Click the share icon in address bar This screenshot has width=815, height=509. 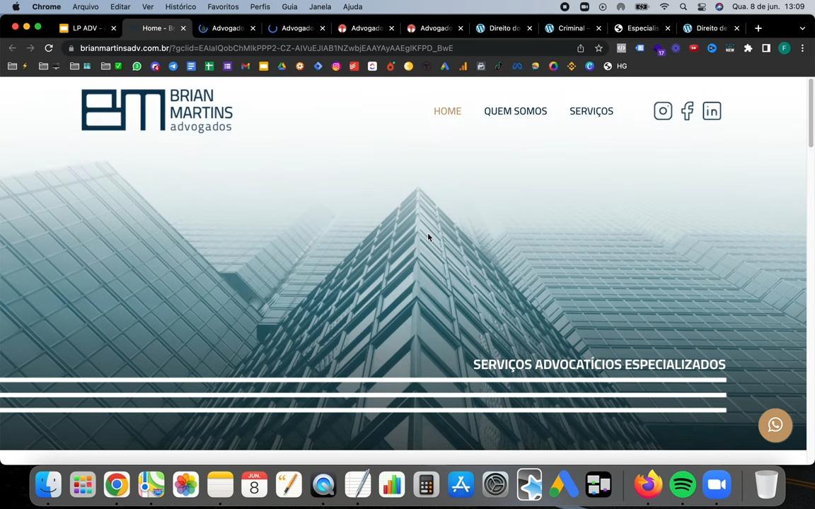click(x=581, y=48)
